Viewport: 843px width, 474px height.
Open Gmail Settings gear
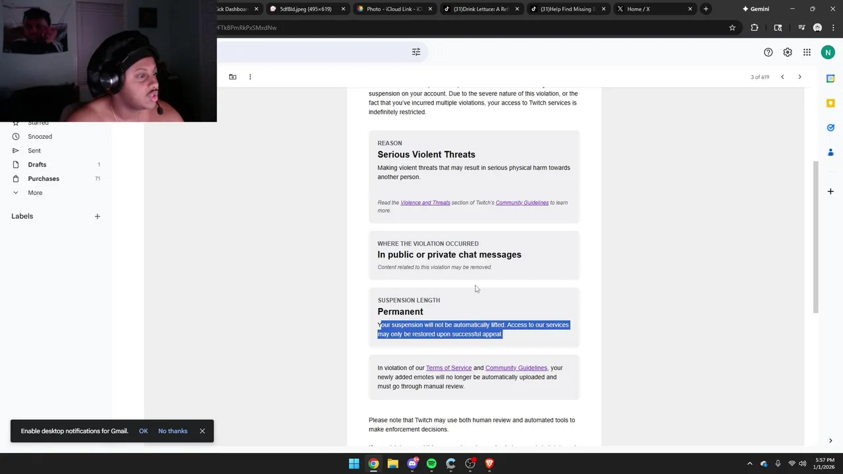point(788,52)
